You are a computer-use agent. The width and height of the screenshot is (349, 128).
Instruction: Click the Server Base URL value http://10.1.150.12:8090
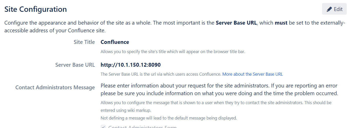pos(131,65)
